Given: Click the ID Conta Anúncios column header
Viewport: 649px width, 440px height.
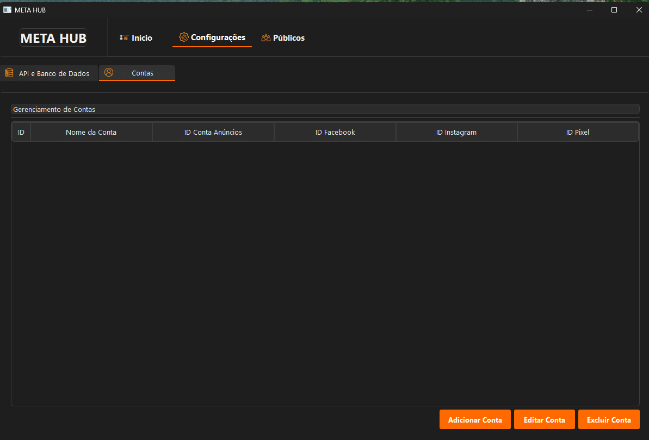Looking at the screenshot, I should [213, 132].
